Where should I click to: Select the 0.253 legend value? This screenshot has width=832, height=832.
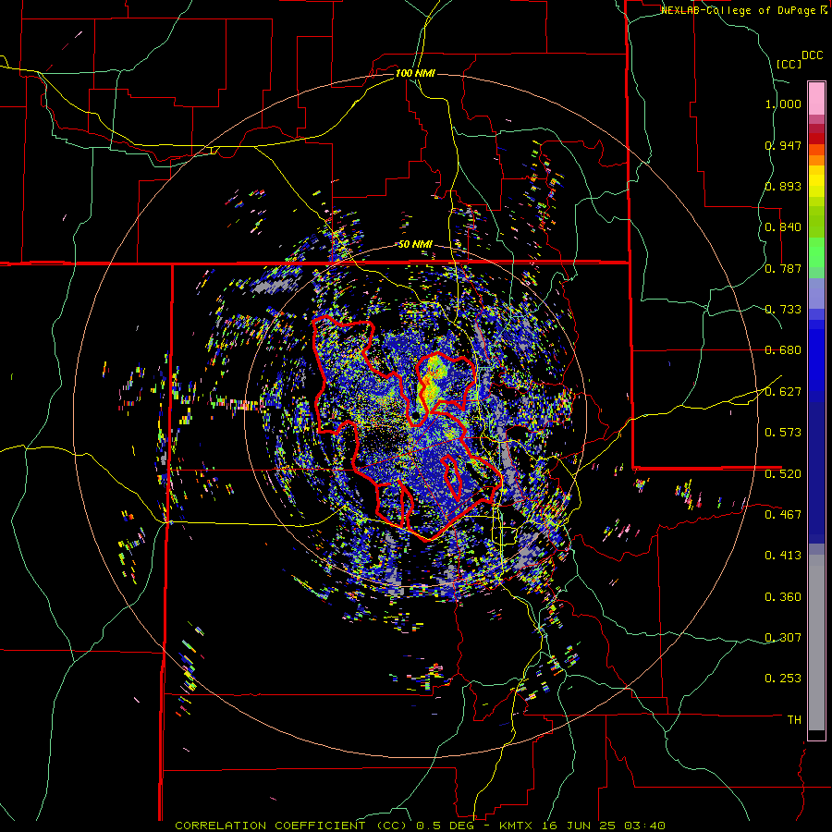coord(783,679)
